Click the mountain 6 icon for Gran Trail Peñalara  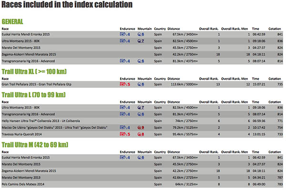pyautogui.click(x=141, y=84)
